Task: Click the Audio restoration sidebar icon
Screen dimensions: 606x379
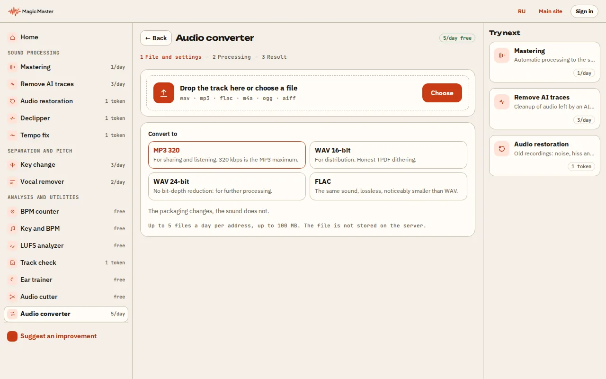Action: tap(12, 101)
